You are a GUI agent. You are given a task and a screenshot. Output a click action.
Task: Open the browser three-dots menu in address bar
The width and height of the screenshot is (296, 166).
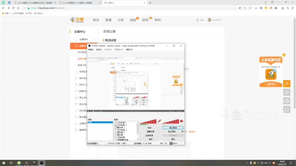coord(245,8)
